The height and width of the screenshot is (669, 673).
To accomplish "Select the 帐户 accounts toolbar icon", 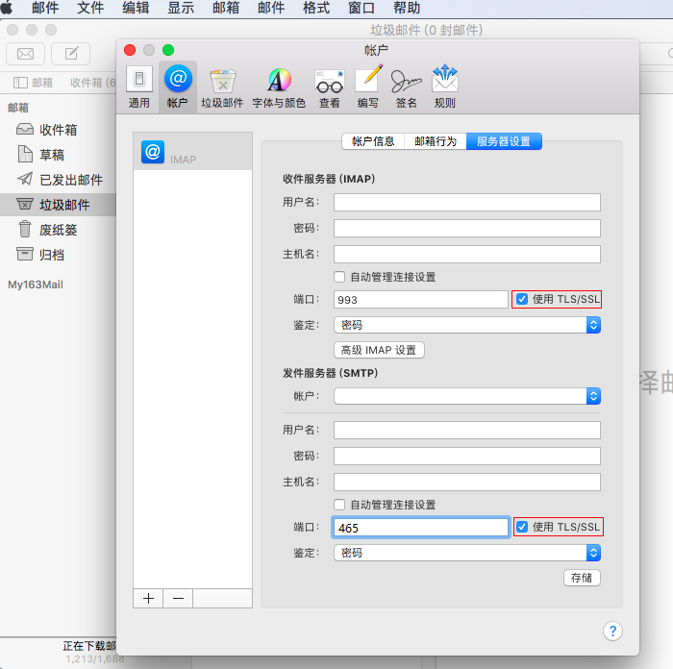I will pyautogui.click(x=178, y=87).
